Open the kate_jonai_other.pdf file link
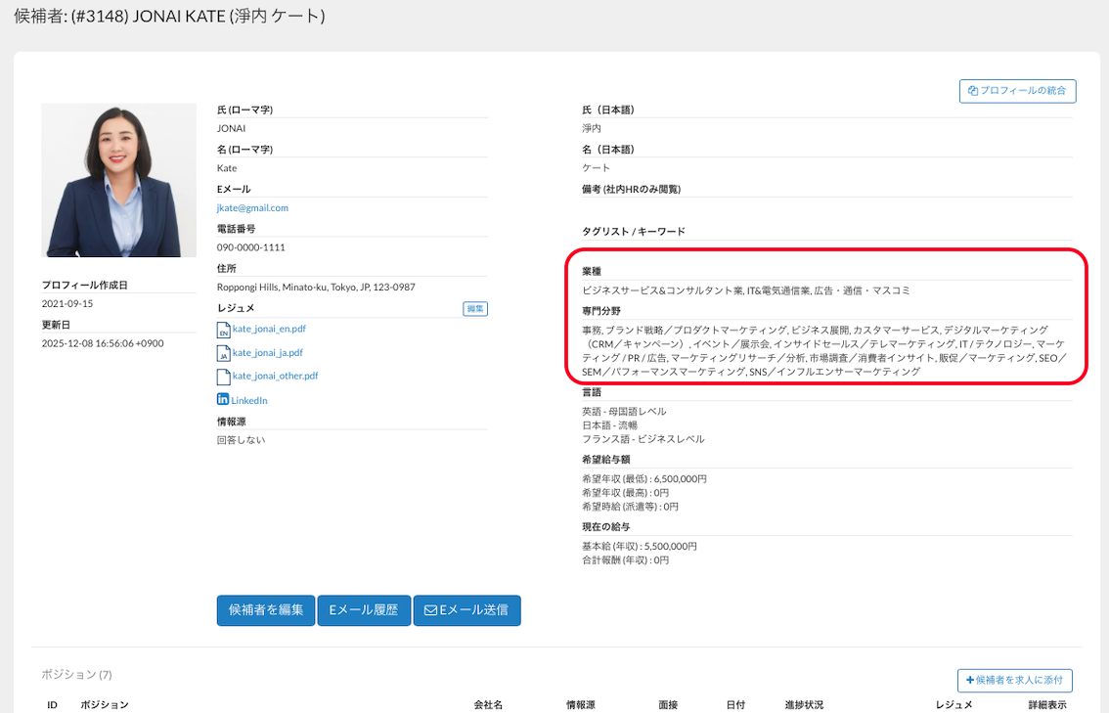 (x=275, y=377)
